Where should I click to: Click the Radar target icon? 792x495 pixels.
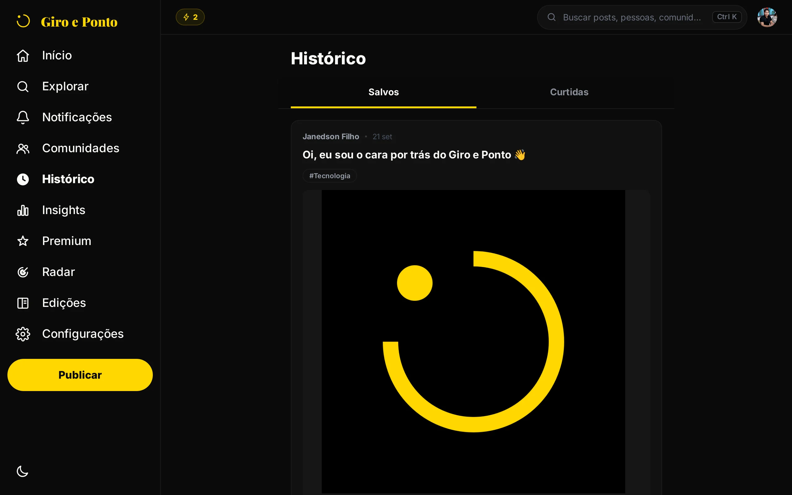click(x=23, y=272)
